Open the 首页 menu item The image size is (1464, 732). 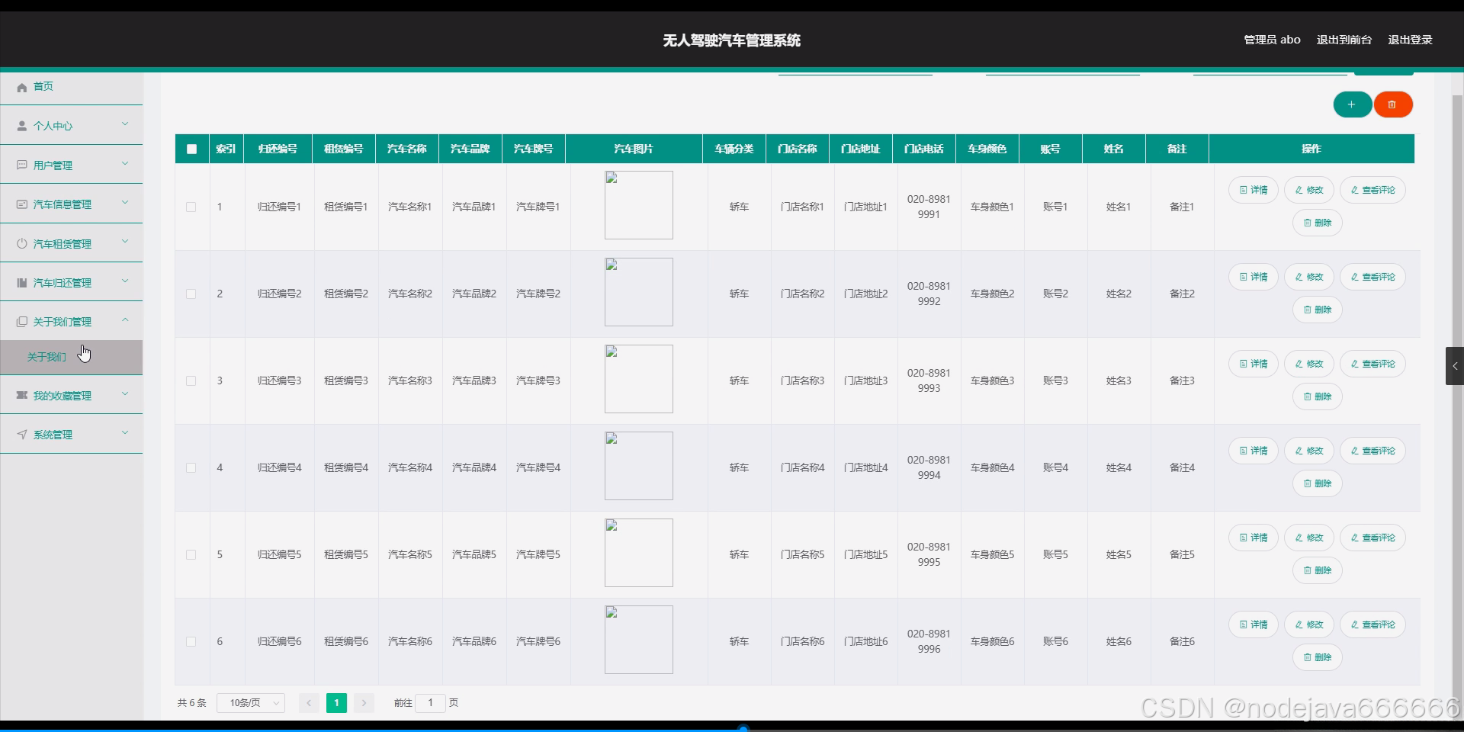point(72,87)
